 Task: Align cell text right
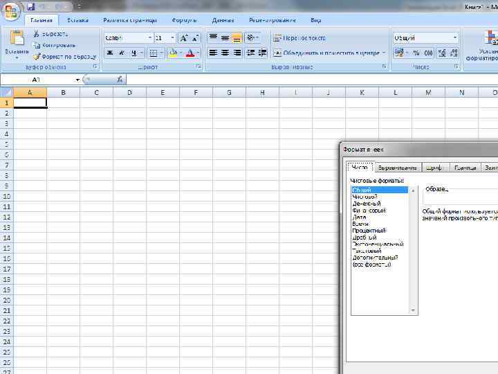pos(237,53)
